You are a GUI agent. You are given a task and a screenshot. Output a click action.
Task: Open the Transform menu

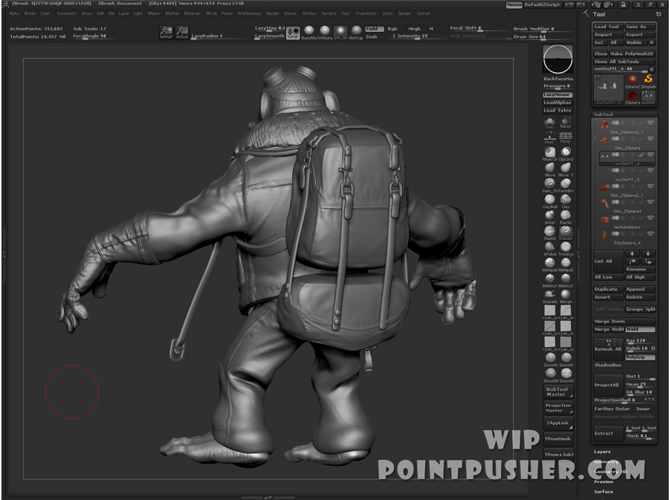tap(366, 13)
